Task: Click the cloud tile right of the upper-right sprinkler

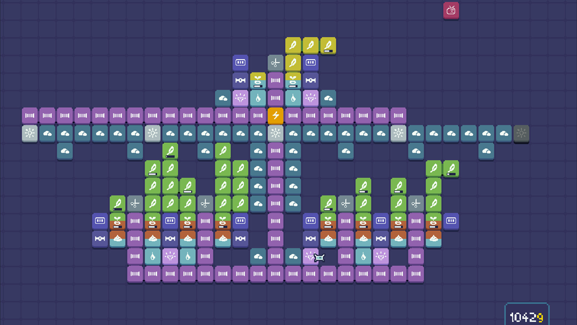Action: [328, 98]
